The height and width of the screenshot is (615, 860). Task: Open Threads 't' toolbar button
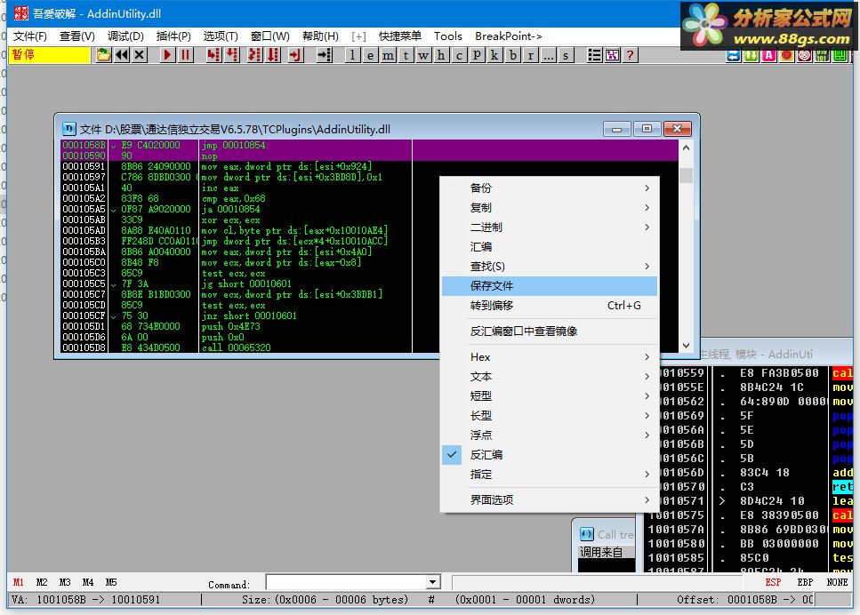click(406, 55)
